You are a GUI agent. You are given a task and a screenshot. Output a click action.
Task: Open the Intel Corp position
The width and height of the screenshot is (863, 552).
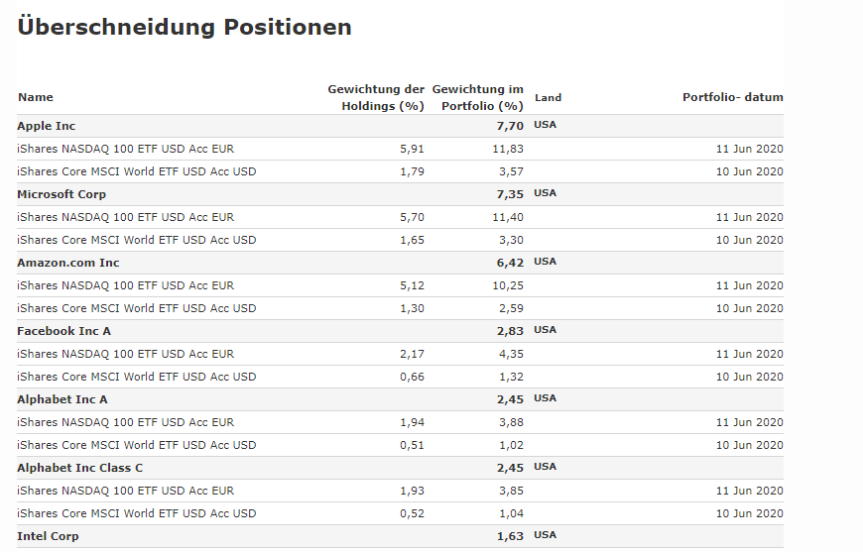tap(48, 536)
